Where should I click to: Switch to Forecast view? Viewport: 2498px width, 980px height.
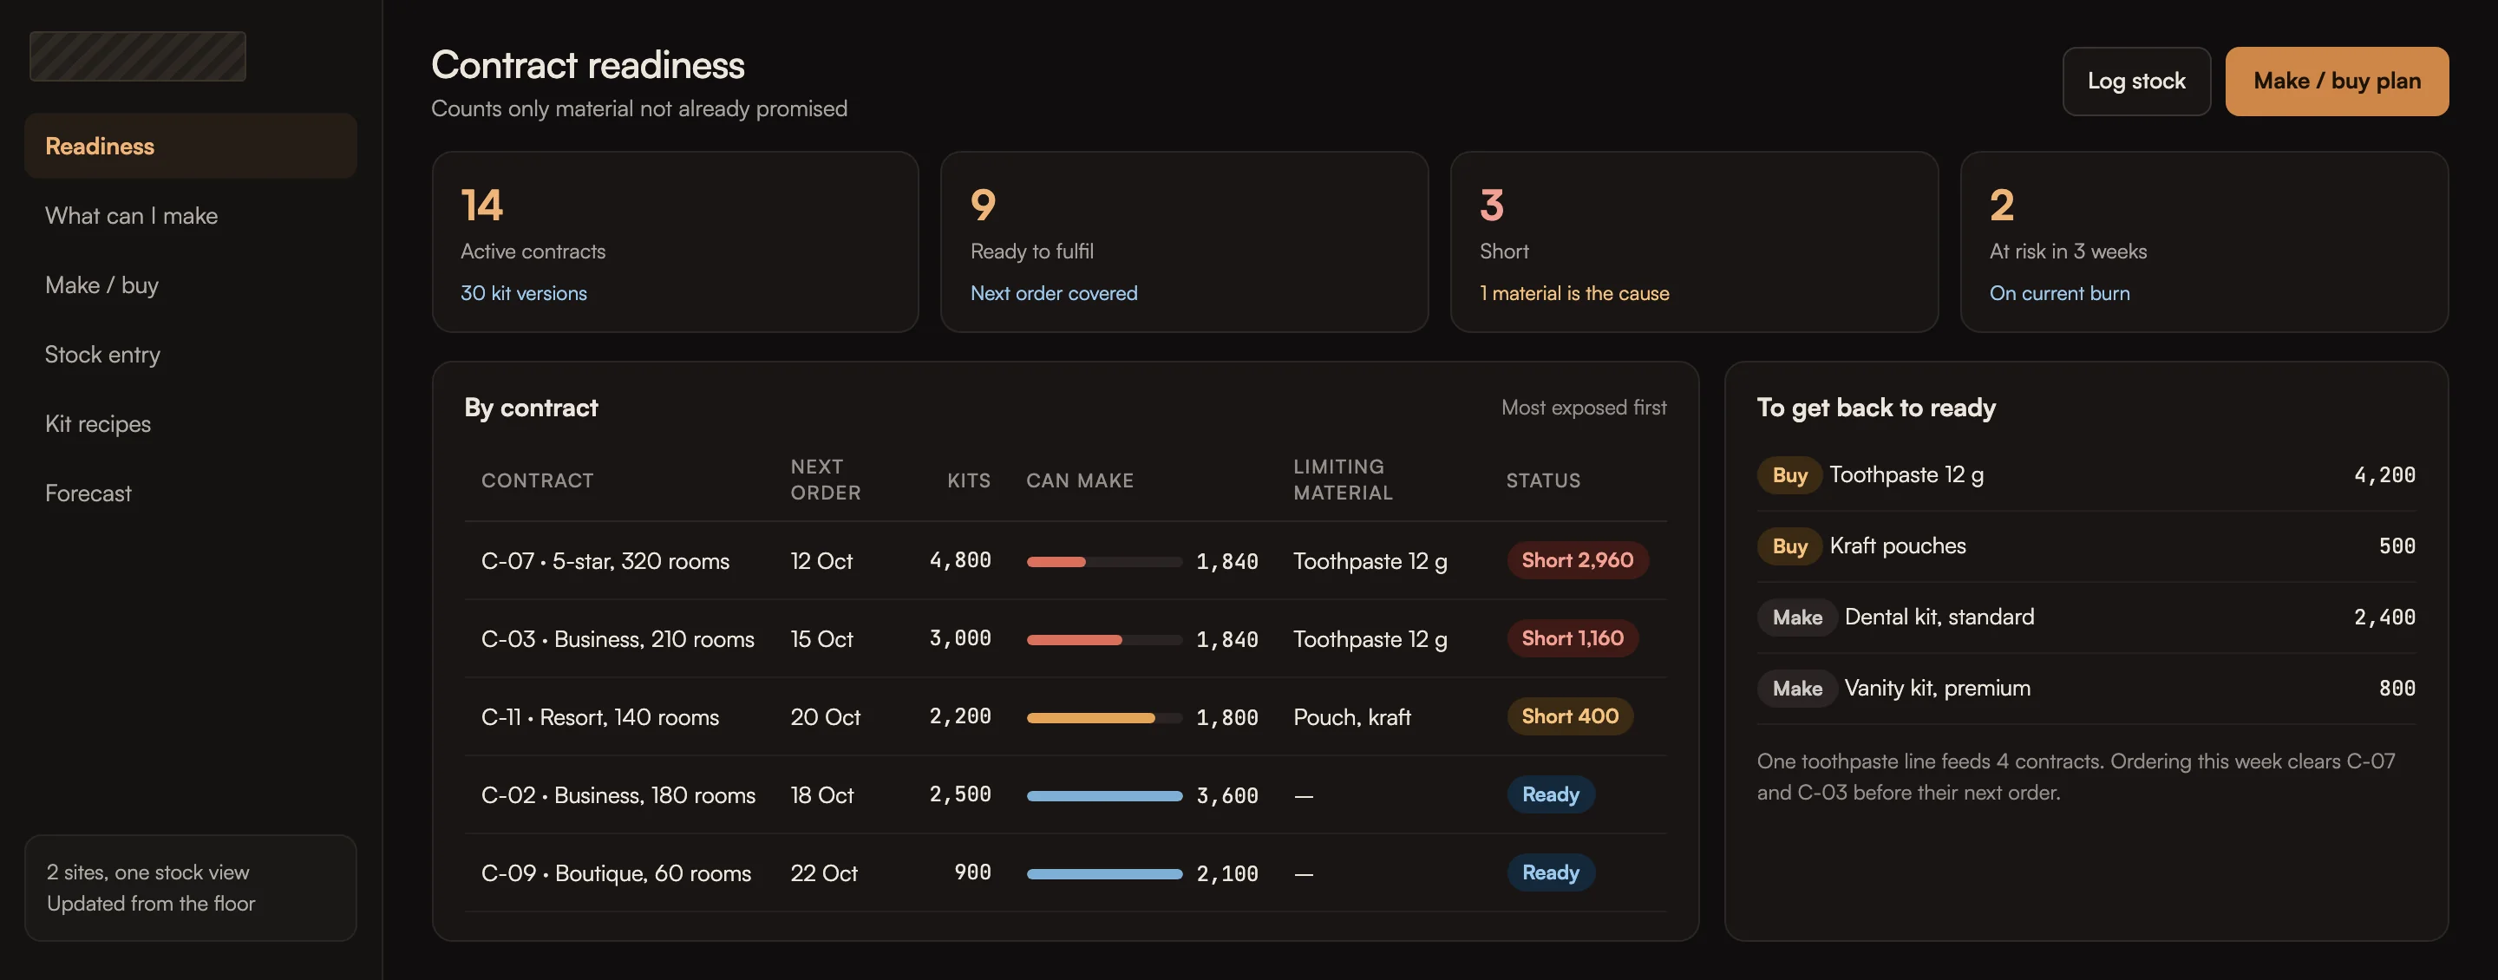tap(190, 493)
